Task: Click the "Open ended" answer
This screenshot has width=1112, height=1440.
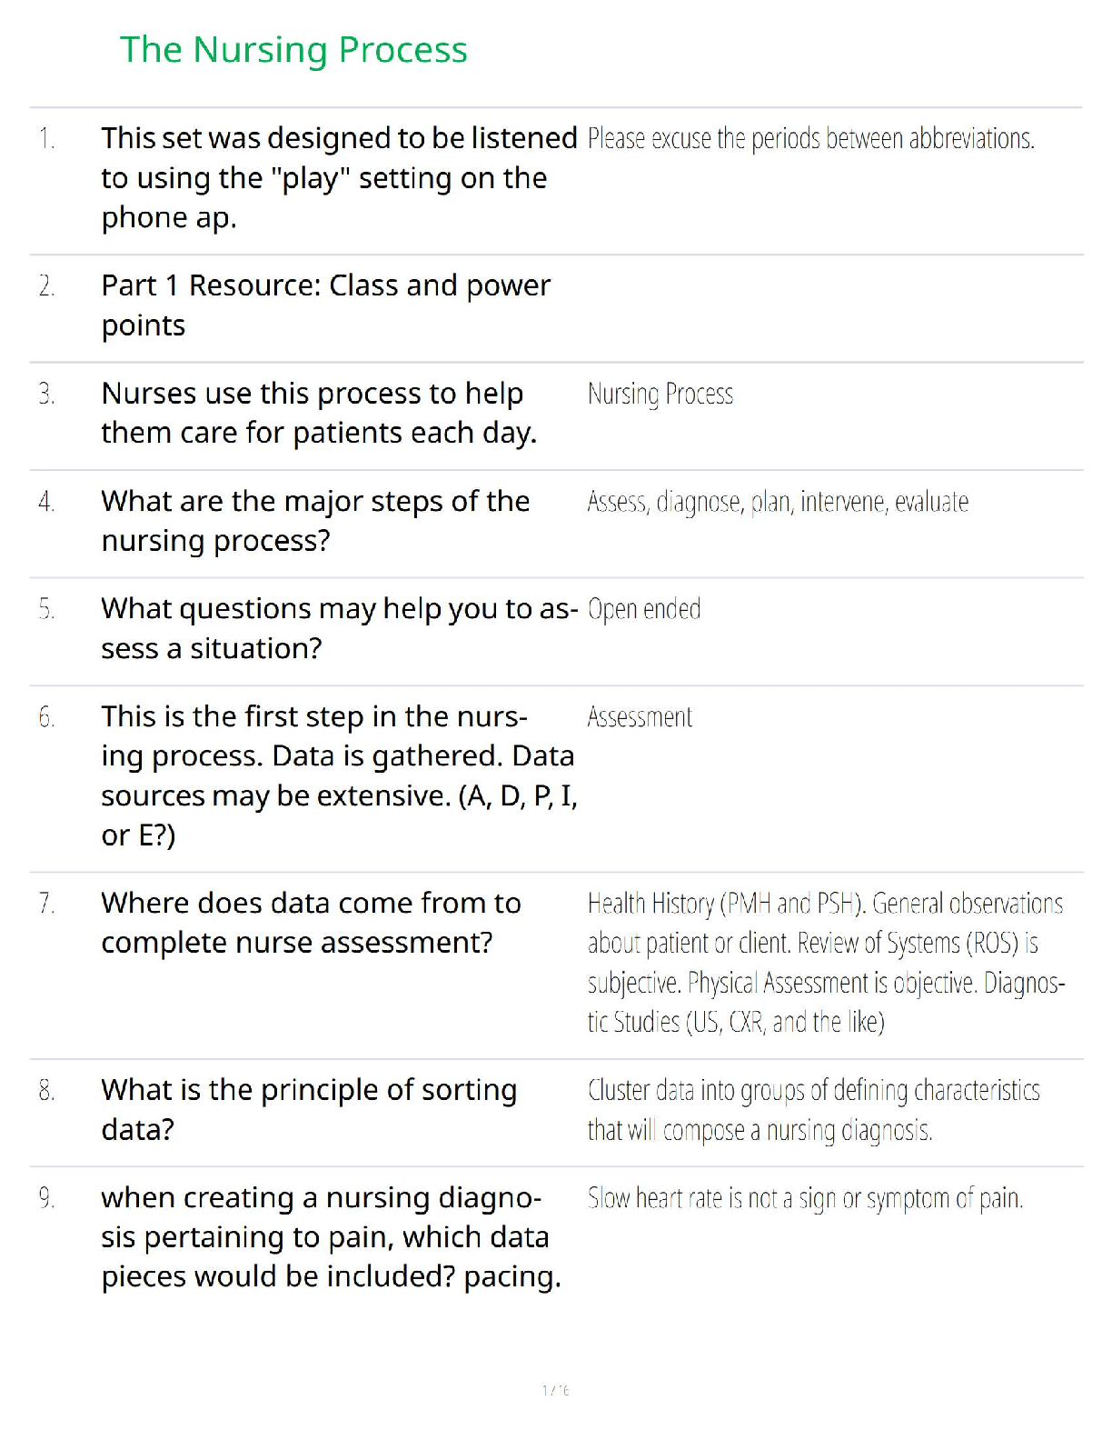Action: click(643, 609)
